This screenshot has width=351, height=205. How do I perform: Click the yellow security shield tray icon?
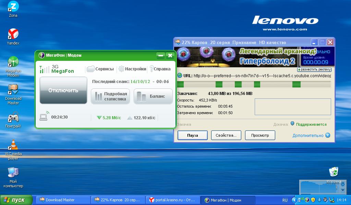pyautogui.click(x=313, y=200)
